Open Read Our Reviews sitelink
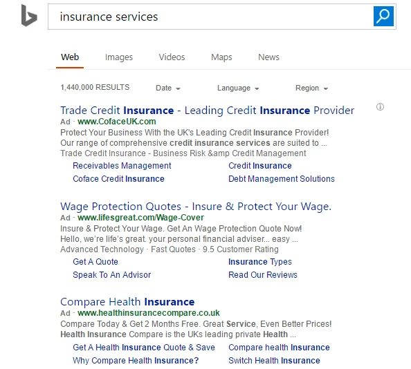411x369 pixels. 263,275
